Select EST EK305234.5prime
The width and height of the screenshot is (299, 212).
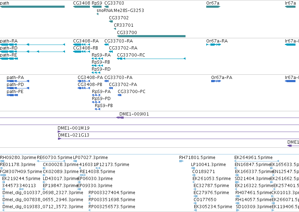coord(213,207)
